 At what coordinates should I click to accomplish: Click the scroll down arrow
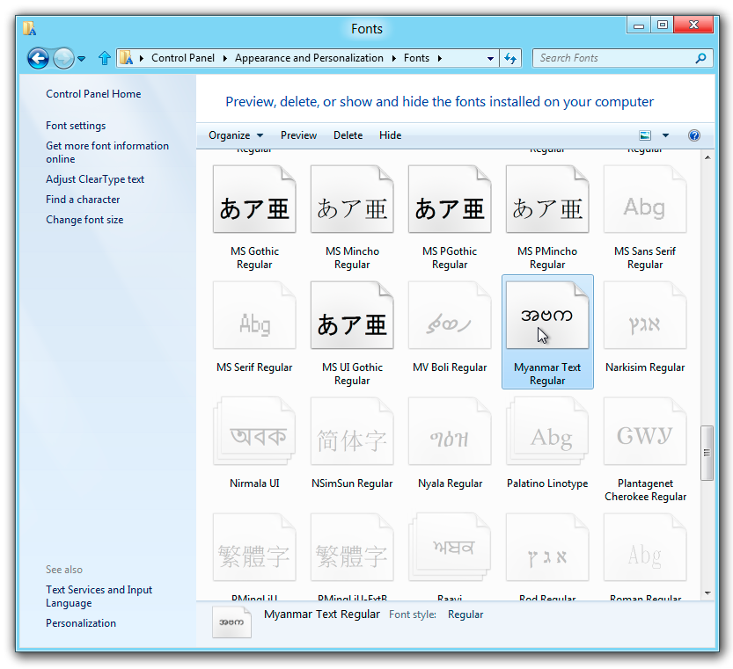pos(707,593)
